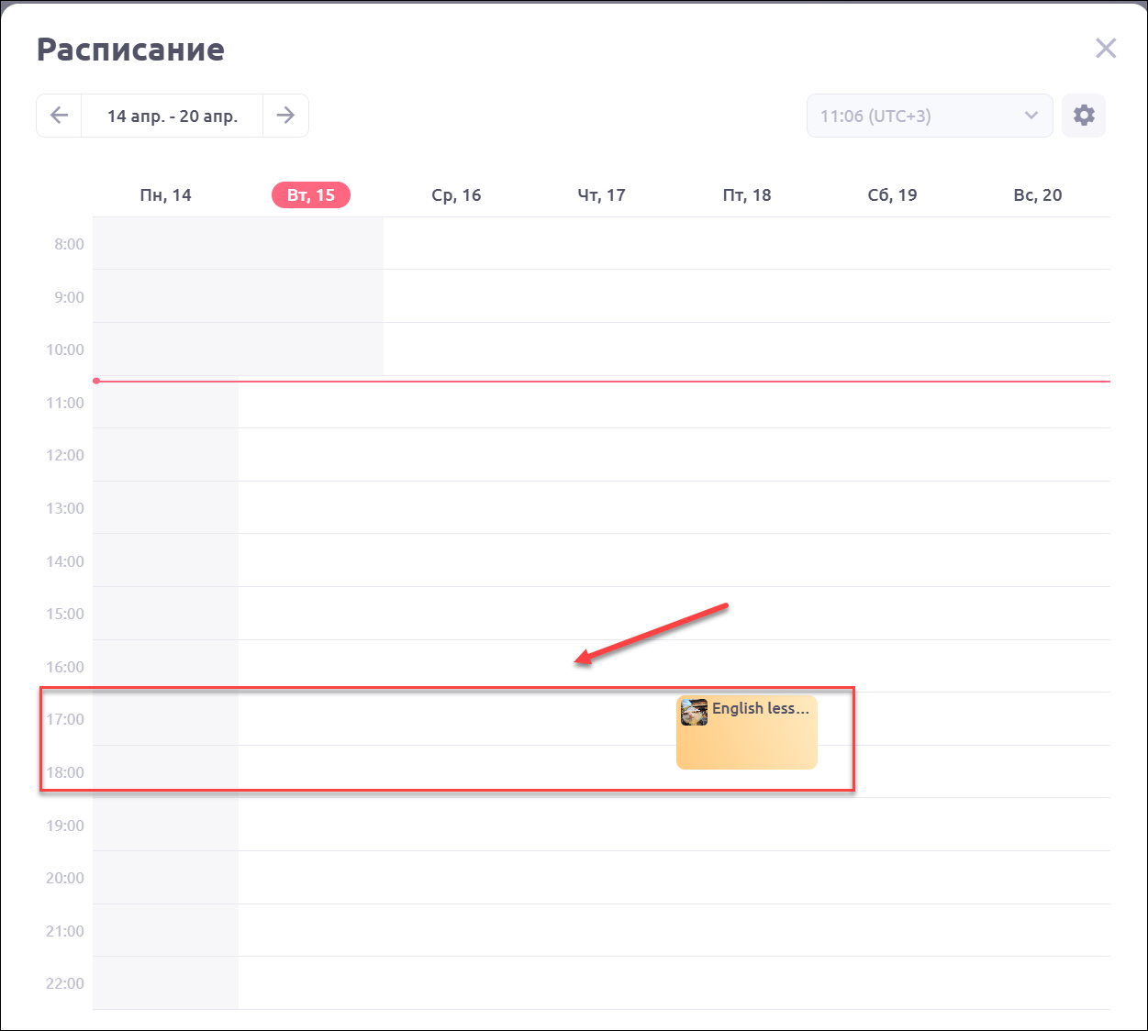This screenshot has width=1148, height=1031.
Task: Go to the previous week with left arrow
Action: tap(60, 116)
